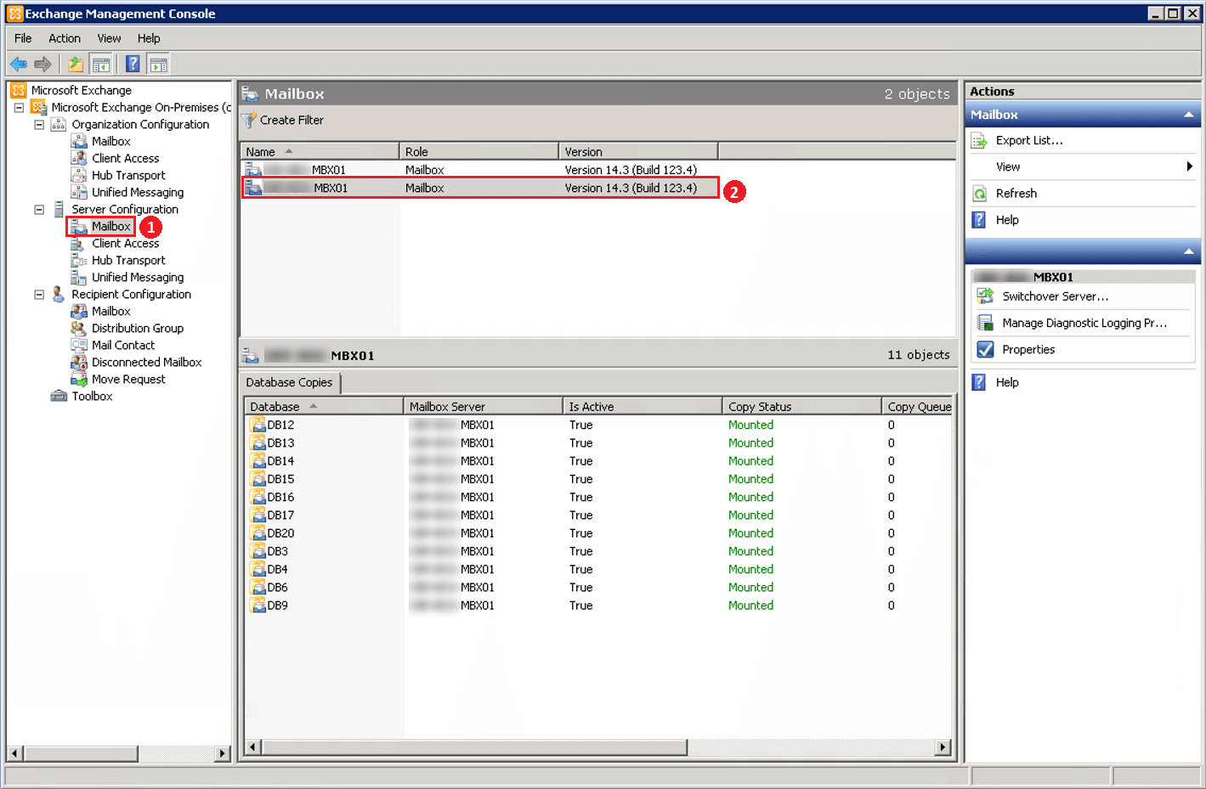Collapse Organization Configuration node
This screenshot has width=1206, height=789.
[x=39, y=125]
